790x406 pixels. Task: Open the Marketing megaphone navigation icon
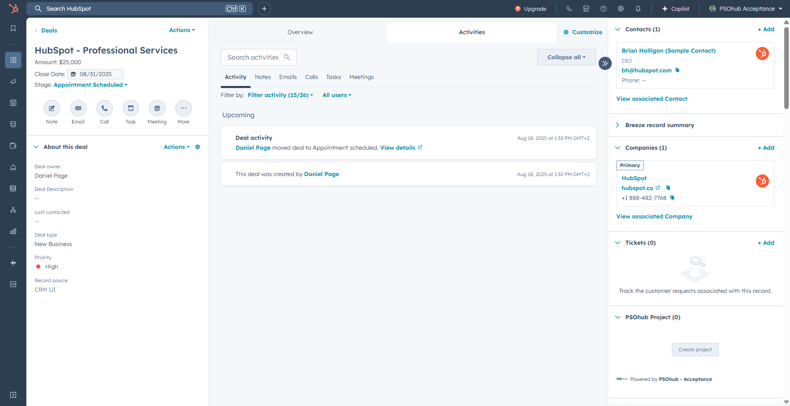pos(13,81)
